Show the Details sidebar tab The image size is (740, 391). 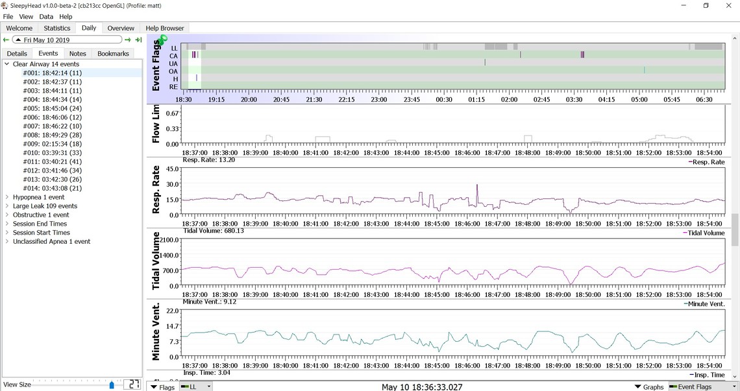tap(17, 54)
